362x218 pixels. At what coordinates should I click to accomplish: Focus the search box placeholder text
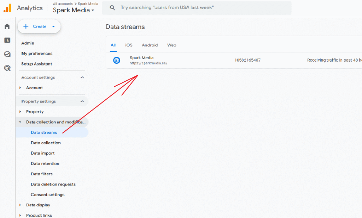pyautogui.click(x=167, y=8)
